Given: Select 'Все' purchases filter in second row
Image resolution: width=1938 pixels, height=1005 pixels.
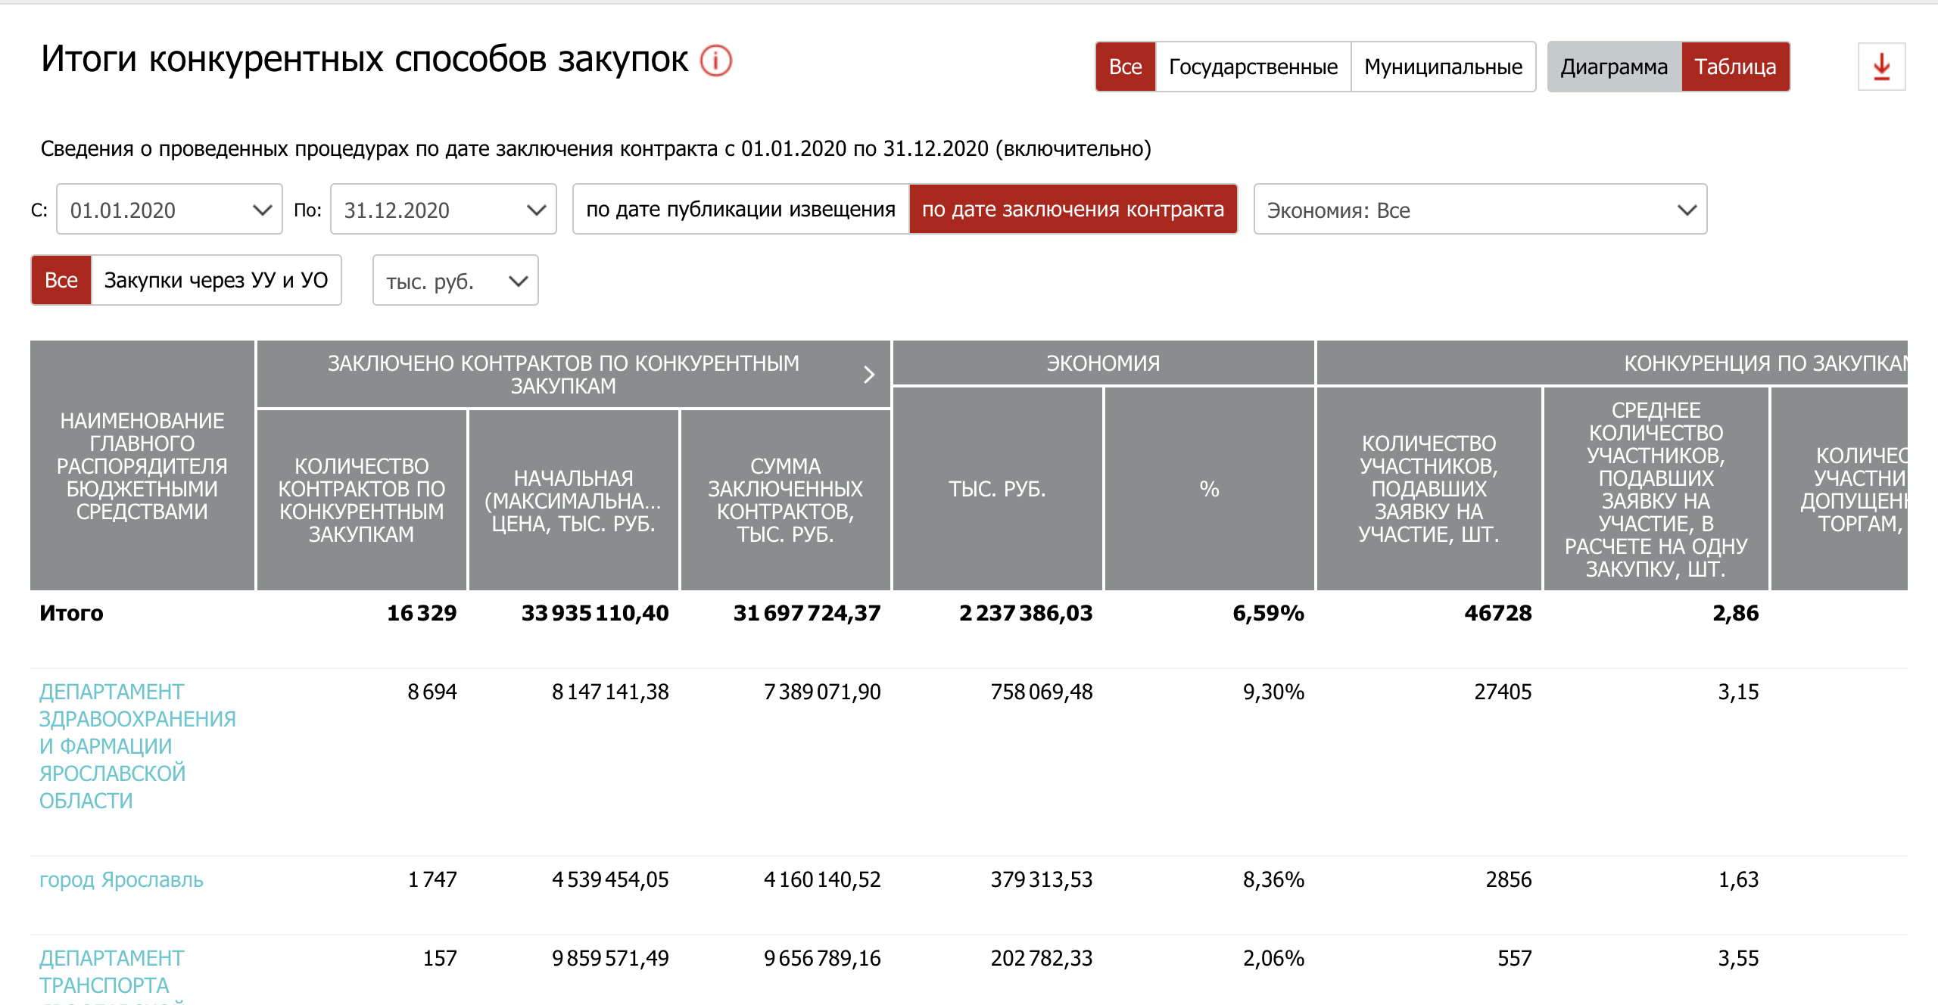Looking at the screenshot, I should [x=61, y=280].
